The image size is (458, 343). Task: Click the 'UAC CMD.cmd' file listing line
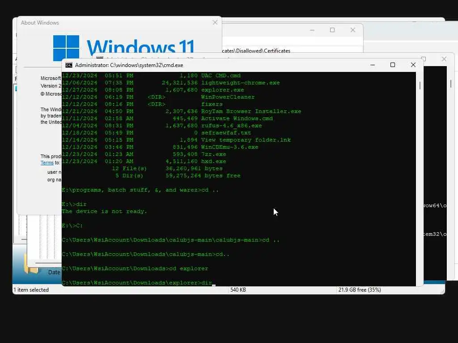click(151, 75)
